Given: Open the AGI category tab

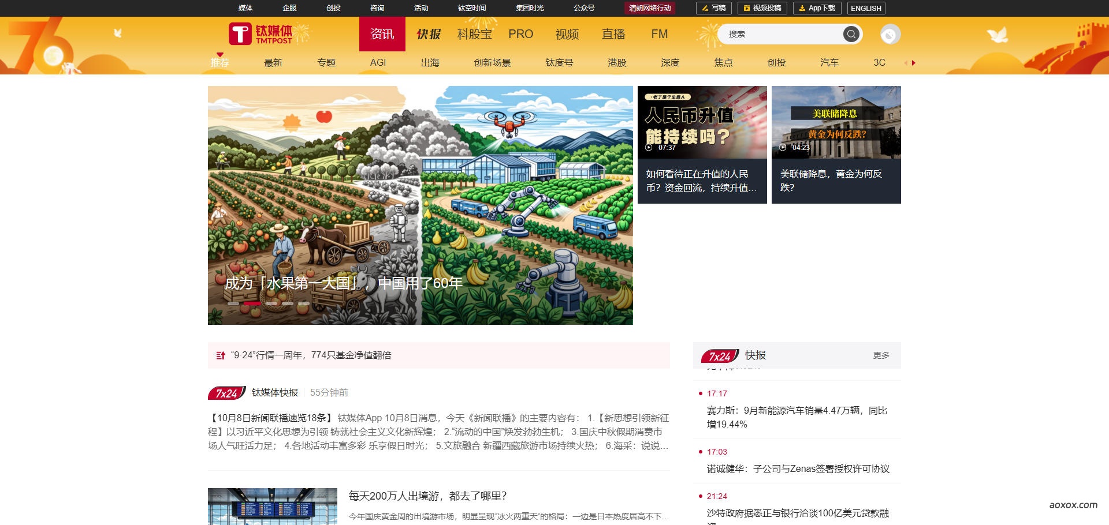Looking at the screenshot, I should click(x=378, y=62).
